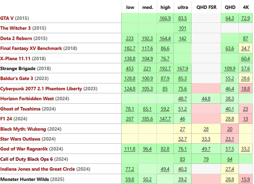Click the med. column header

point(148,8)
